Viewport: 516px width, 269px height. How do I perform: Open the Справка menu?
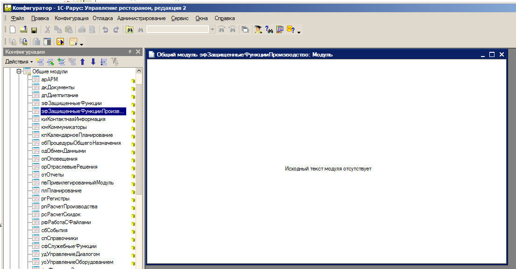point(225,18)
